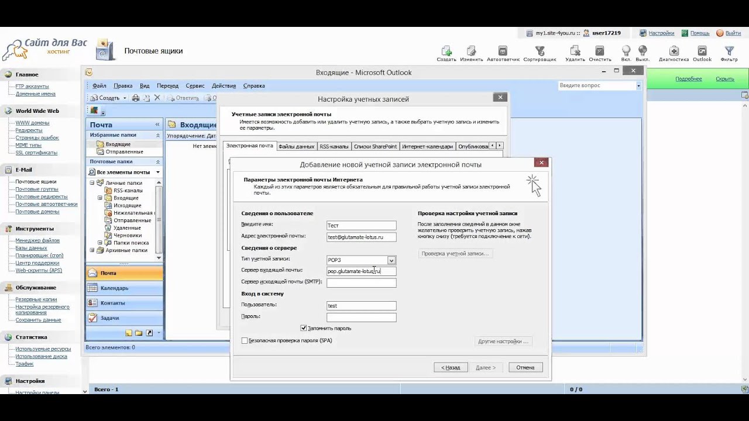
Task: Click the move-to-folder icon in Outlook toolbar
Action: coord(146,98)
